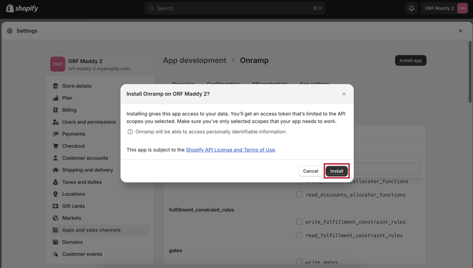Click the scopes filter field behind dialog
The image size is (473, 268).
(387, 168)
